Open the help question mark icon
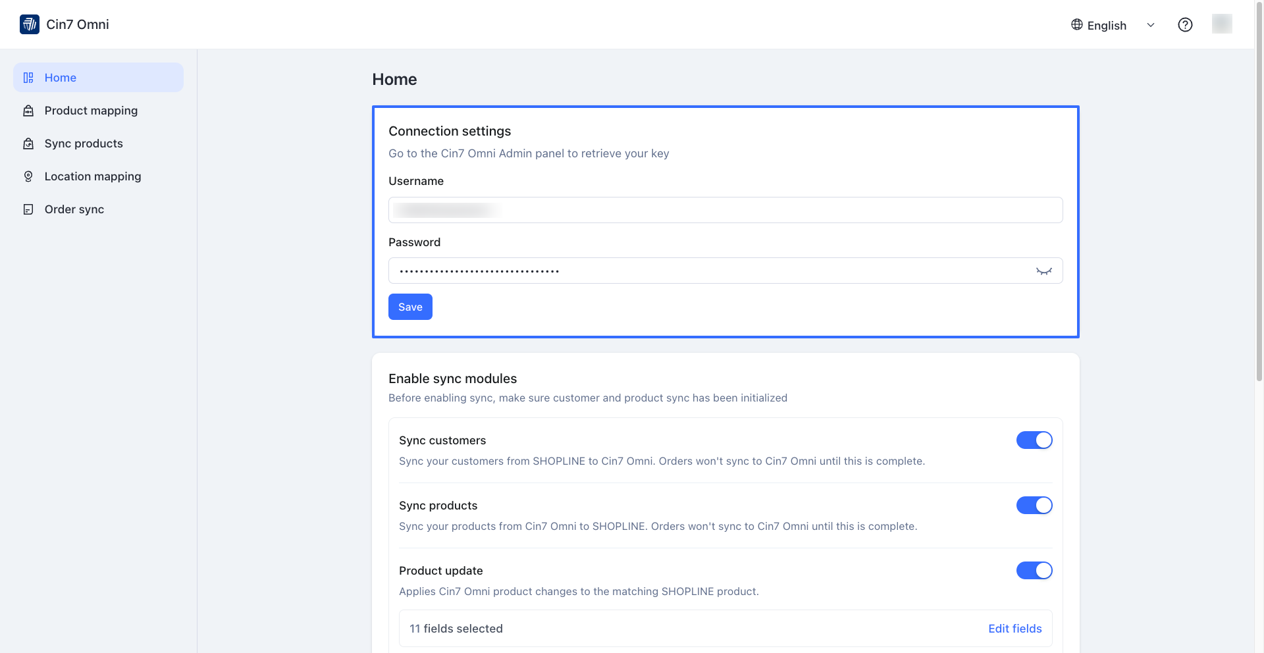This screenshot has height=653, width=1264. (x=1185, y=24)
